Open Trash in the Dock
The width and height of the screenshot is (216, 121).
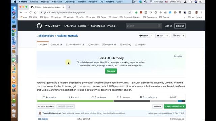click(14, 115)
